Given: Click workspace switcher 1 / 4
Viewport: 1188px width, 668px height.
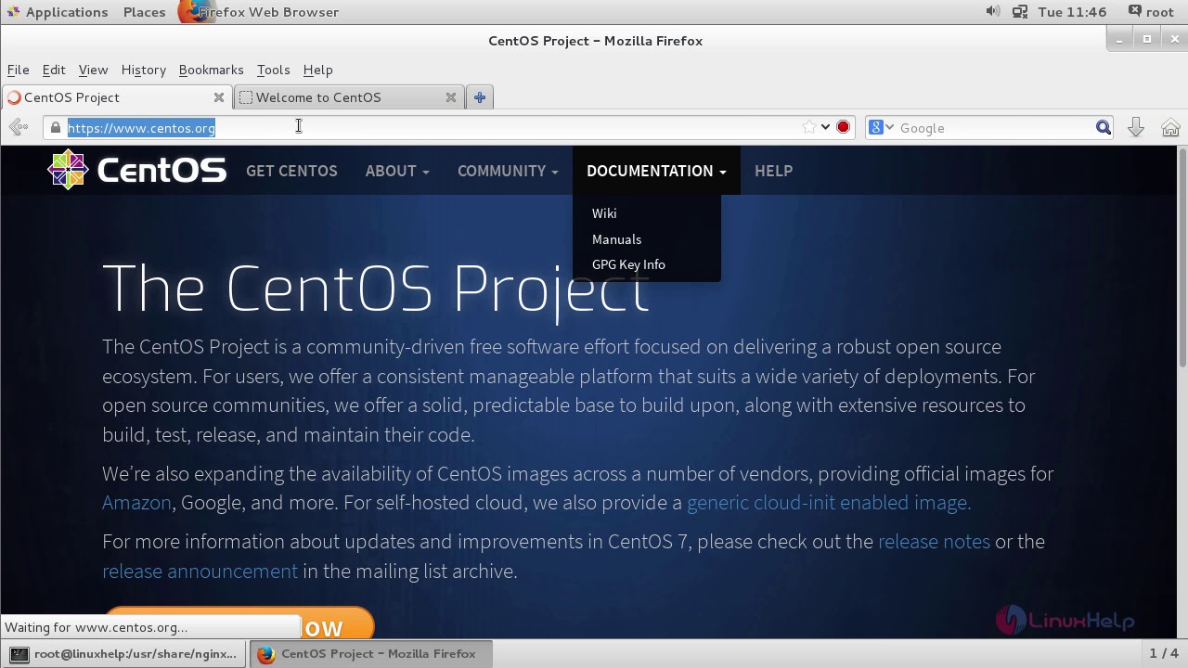Looking at the screenshot, I should coord(1163,654).
